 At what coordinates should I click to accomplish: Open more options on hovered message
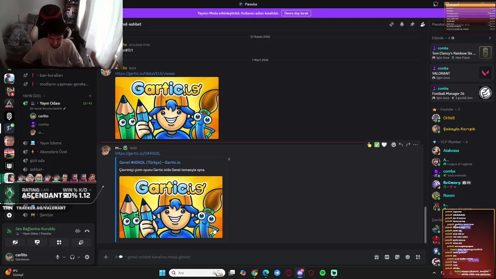click(x=415, y=145)
